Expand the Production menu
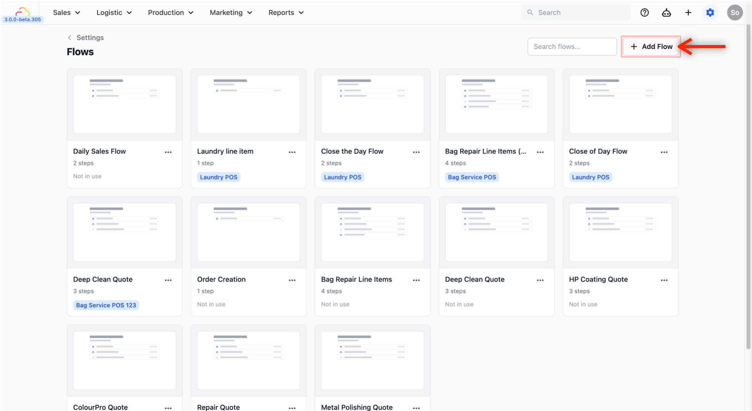This screenshot has width=752, height=411. click(170, 13)
